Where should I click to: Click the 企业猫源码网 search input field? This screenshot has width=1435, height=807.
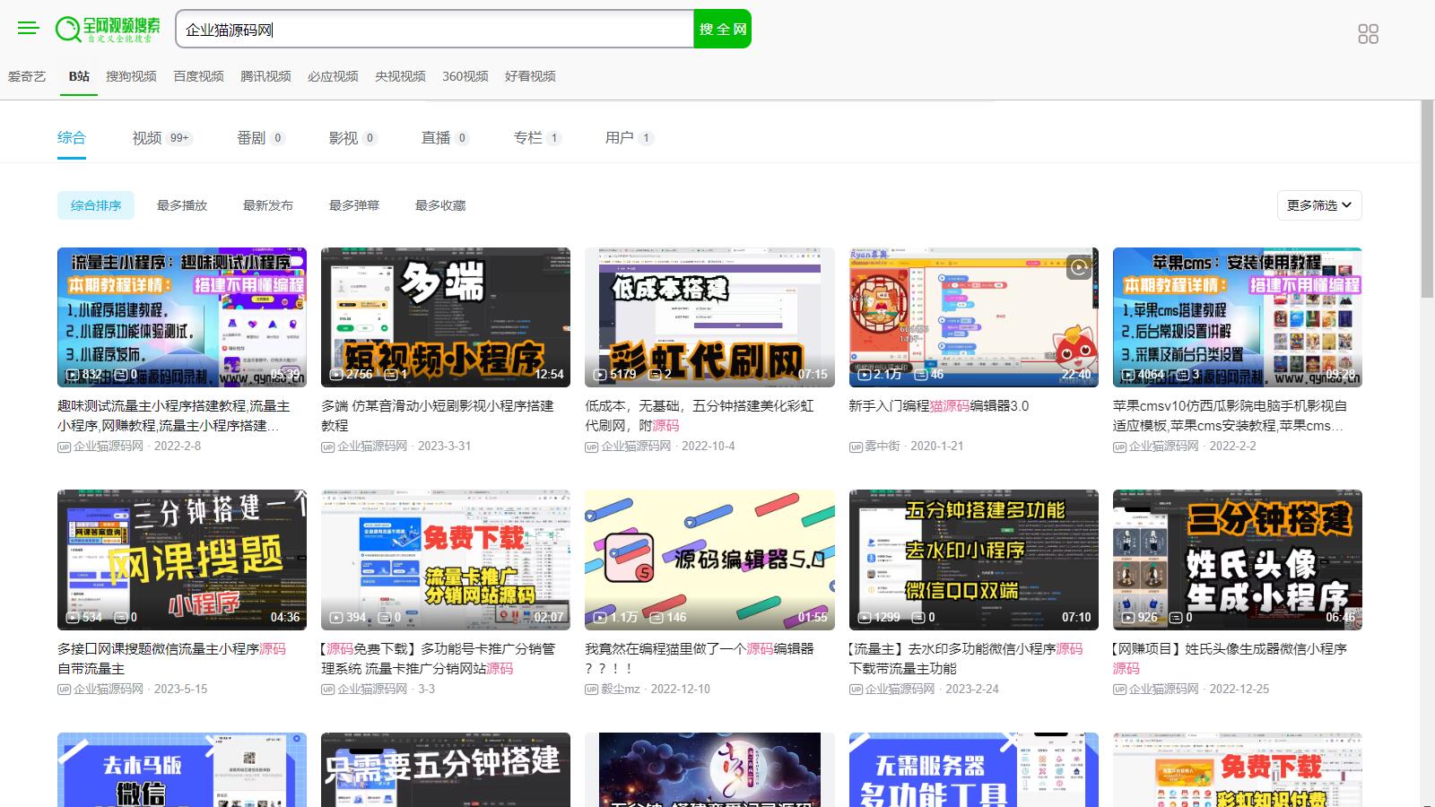435,30
